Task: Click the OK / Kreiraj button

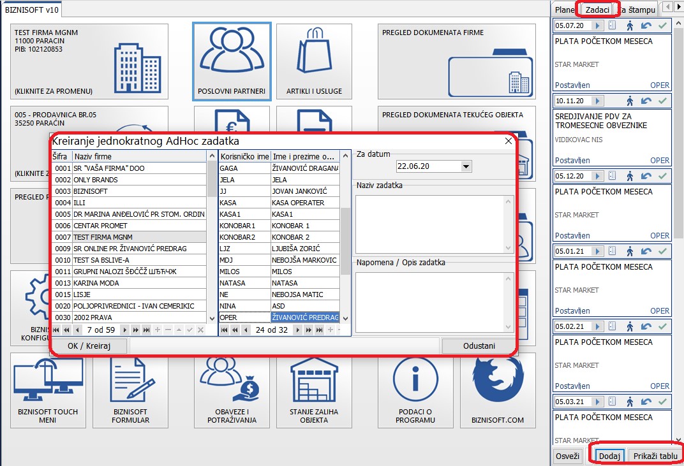Action: [89, 346]
